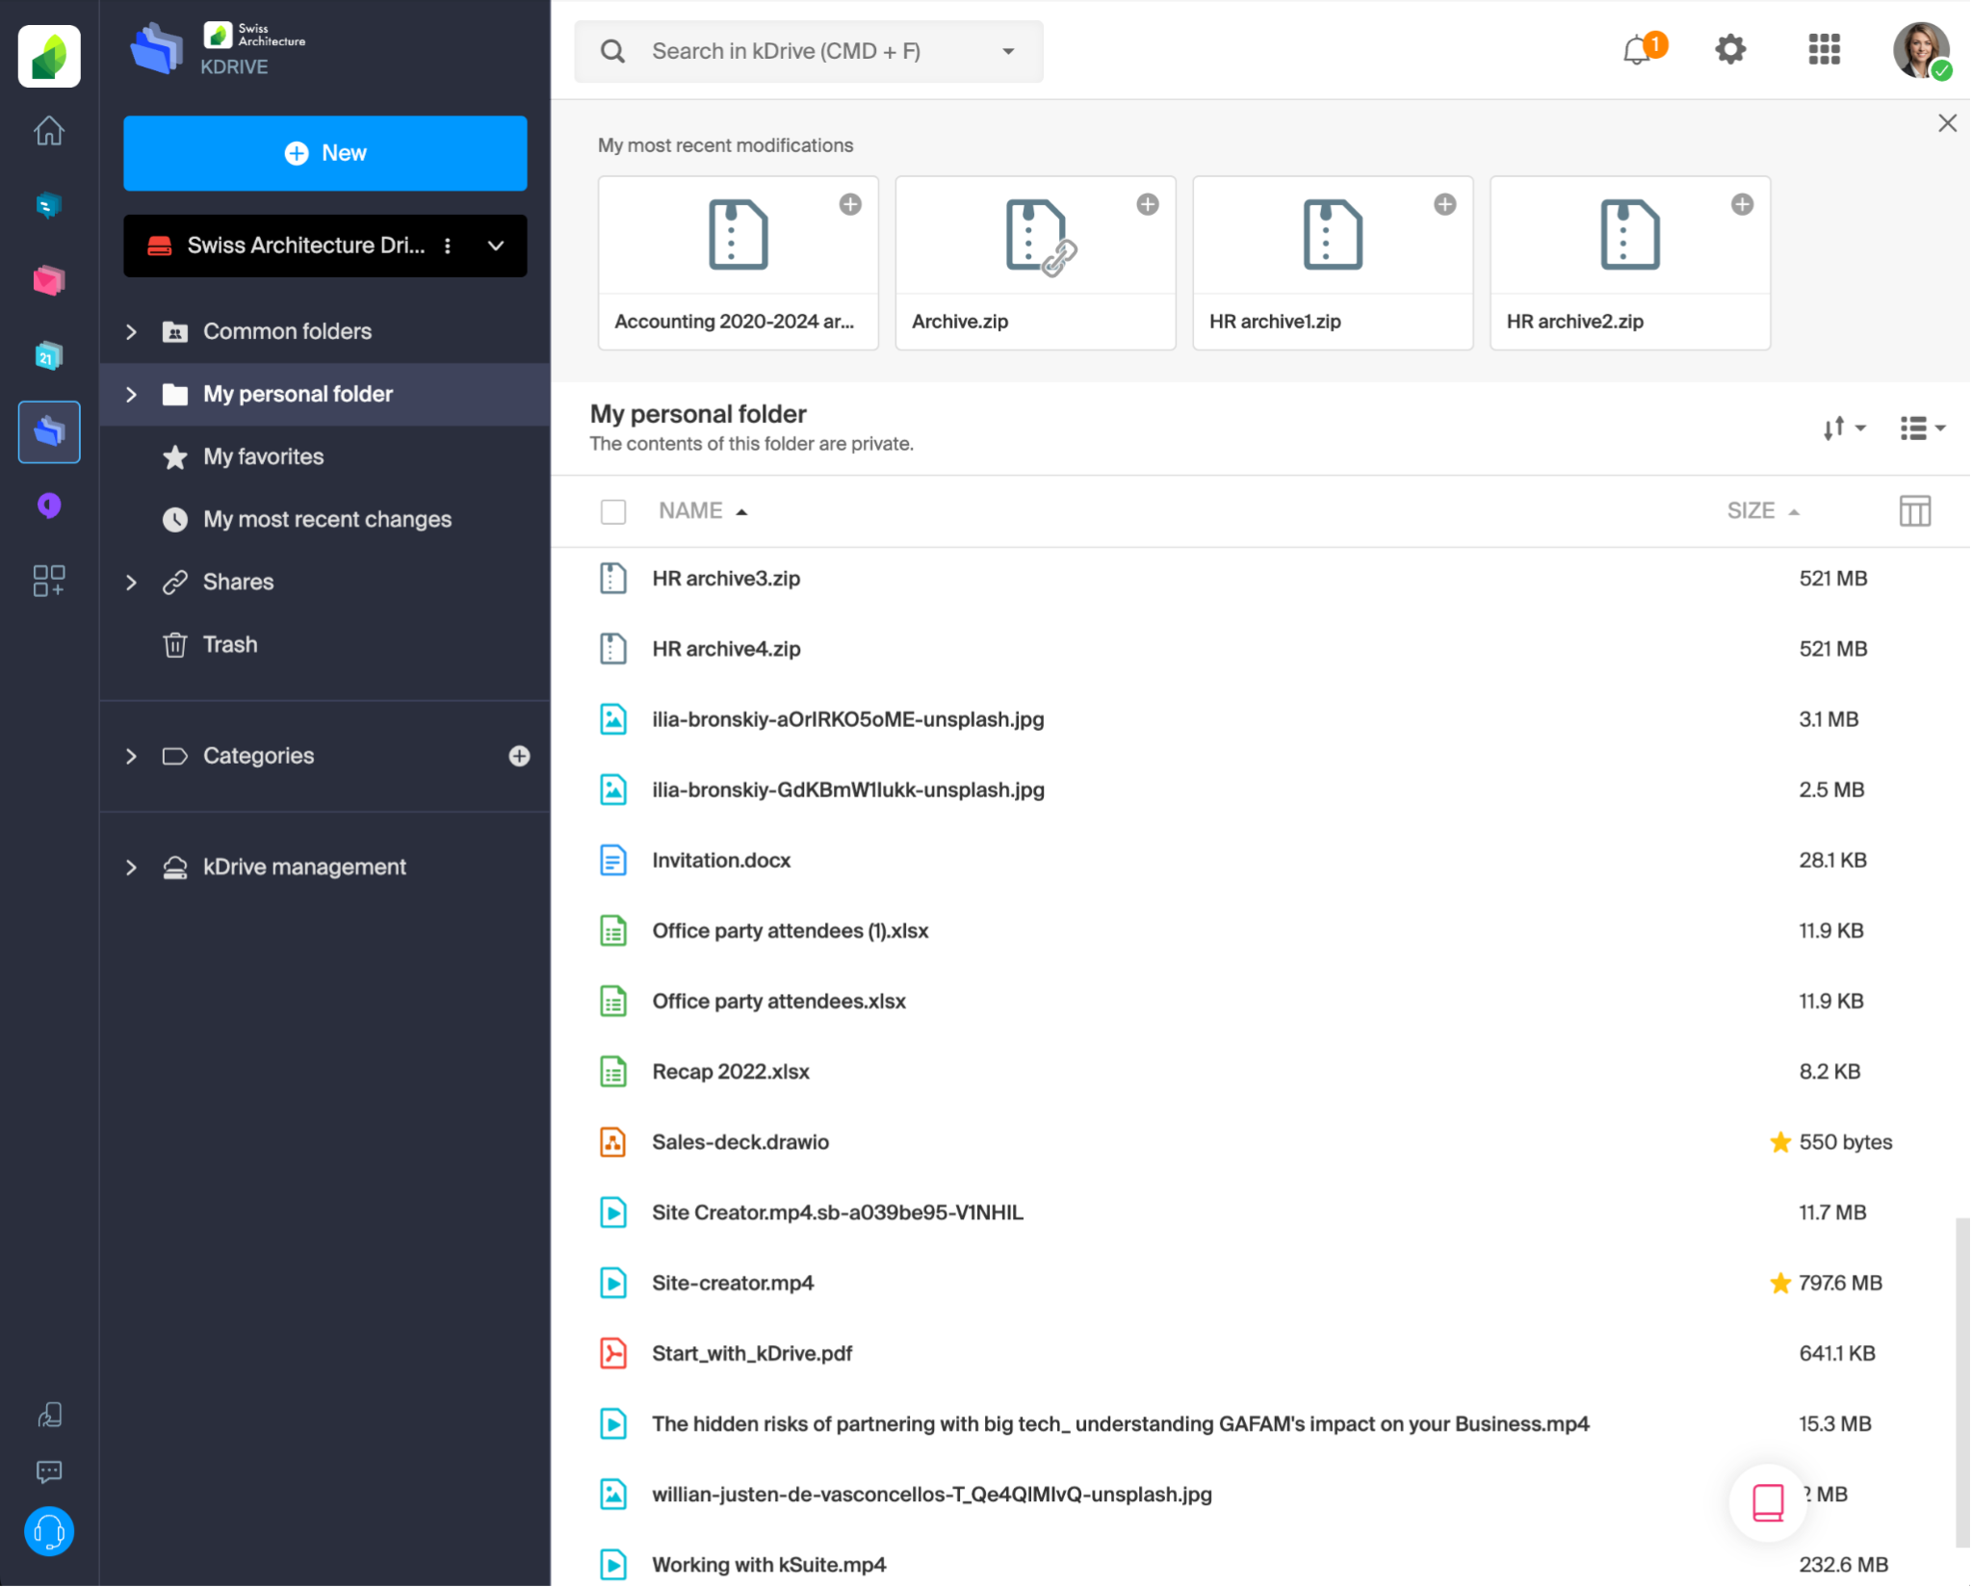The width and height of the screenshot is (1971, 1587).
Task: Focus the Search in kDrive field
Action: [x=808, y=51]
